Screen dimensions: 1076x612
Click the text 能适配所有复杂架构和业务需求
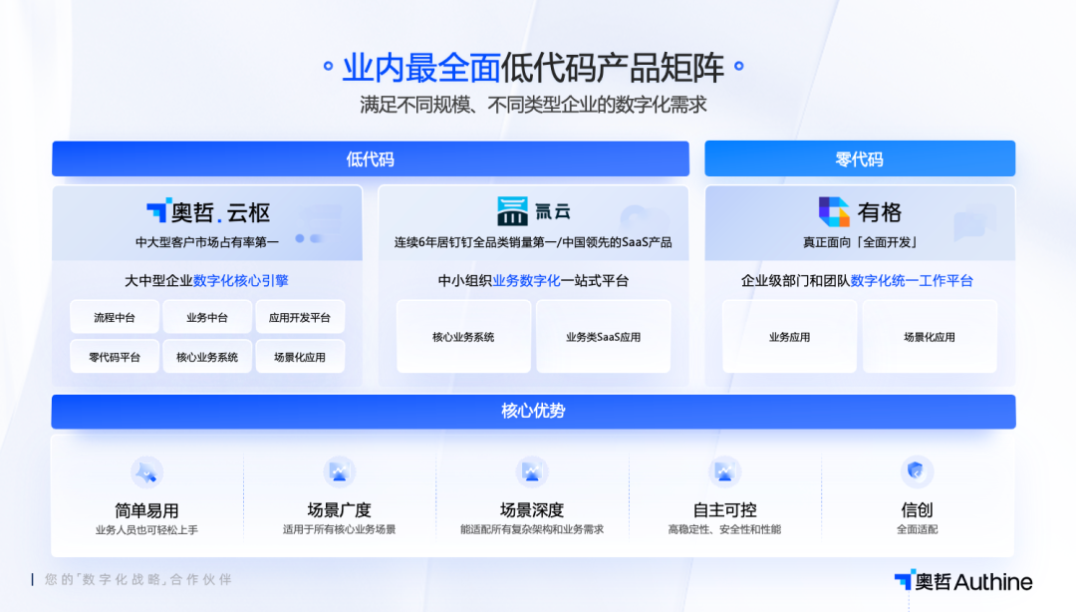532,529
